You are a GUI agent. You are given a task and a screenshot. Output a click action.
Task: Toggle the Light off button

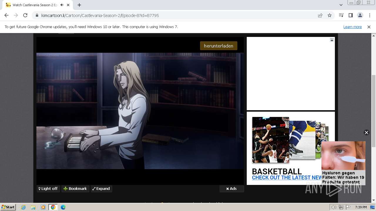point(48,188)
